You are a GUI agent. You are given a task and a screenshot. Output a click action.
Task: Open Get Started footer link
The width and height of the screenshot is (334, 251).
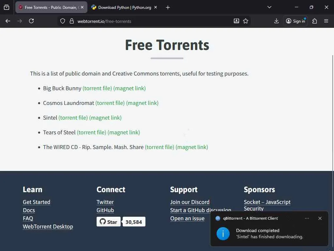[37, 202]
